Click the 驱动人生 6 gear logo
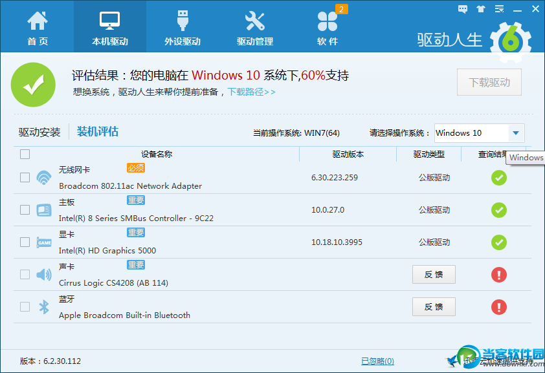This screenshot has height=373, width=545. (511, 42)
